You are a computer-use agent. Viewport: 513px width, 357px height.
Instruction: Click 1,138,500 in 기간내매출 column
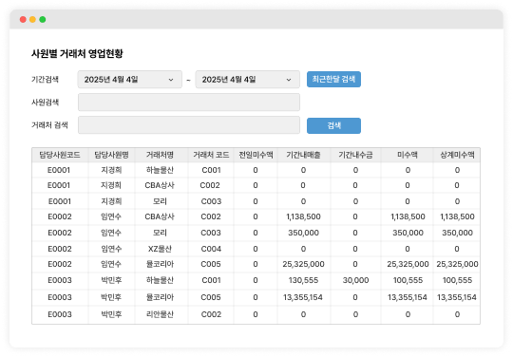pyautogui.click(x=303, y=216)
